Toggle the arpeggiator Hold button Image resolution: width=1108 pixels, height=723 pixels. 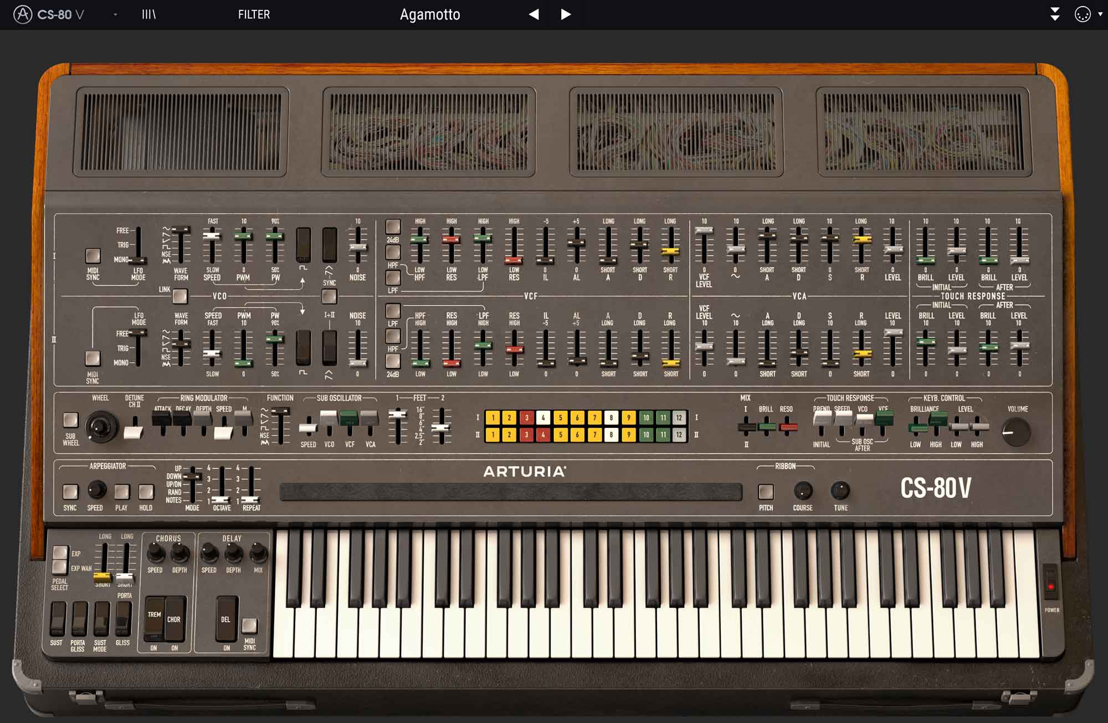[x=146, y=492]
